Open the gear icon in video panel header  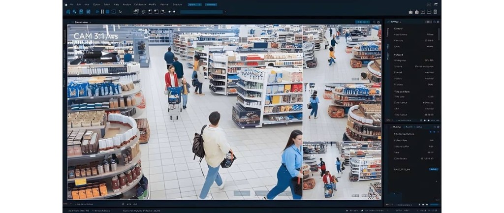tap(378, 22)
